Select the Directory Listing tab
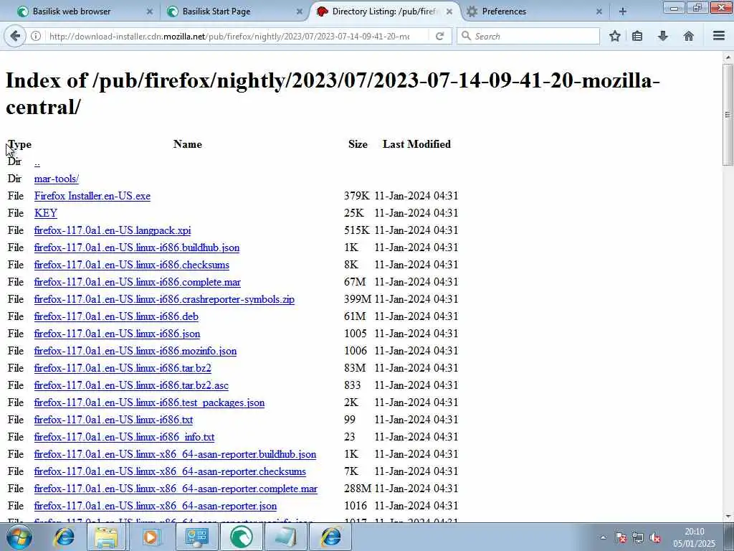The height and width of the screenshot is (551, 734). [x=384, y=11]
